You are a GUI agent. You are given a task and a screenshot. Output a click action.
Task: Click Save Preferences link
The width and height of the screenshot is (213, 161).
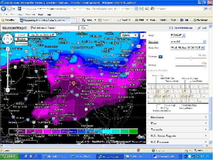183,28
